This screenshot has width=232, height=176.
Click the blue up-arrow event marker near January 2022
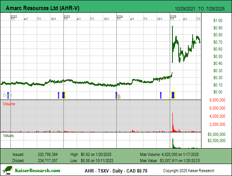[x=8, y=95]
